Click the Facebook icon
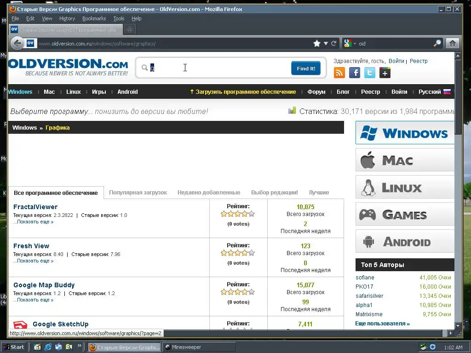The image size is (471, 353). click(355, 73)
